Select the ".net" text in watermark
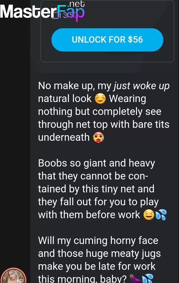 click(x=77, y=4)
